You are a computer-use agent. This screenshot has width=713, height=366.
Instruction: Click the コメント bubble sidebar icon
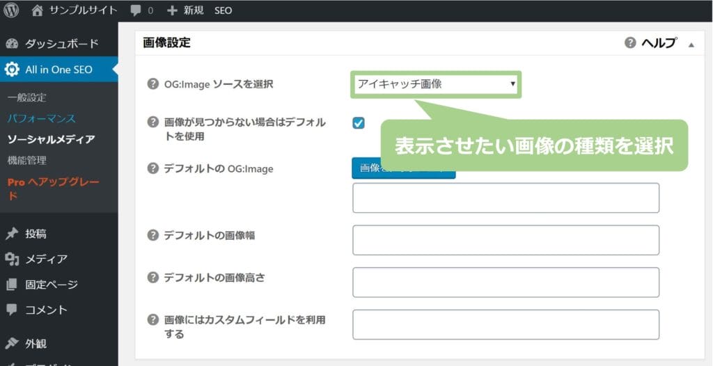(x=12, y=310)
